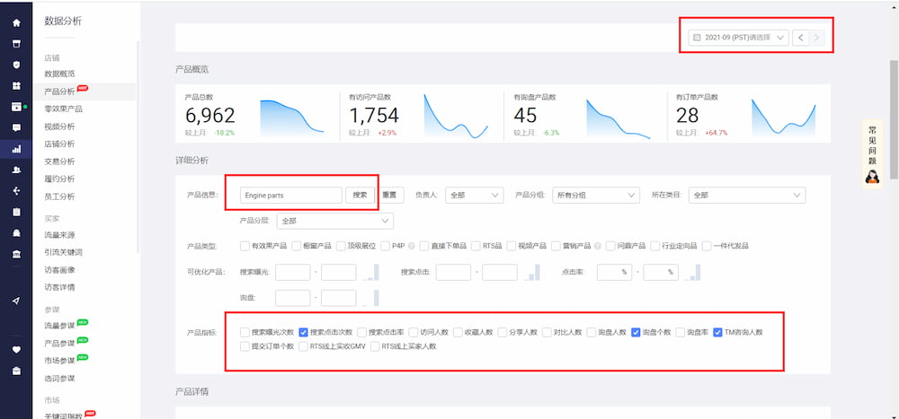The image size is (899, 419).
Task: Expand the 产品分组 所有分组 dropdown
Action: tap(595, 195)
